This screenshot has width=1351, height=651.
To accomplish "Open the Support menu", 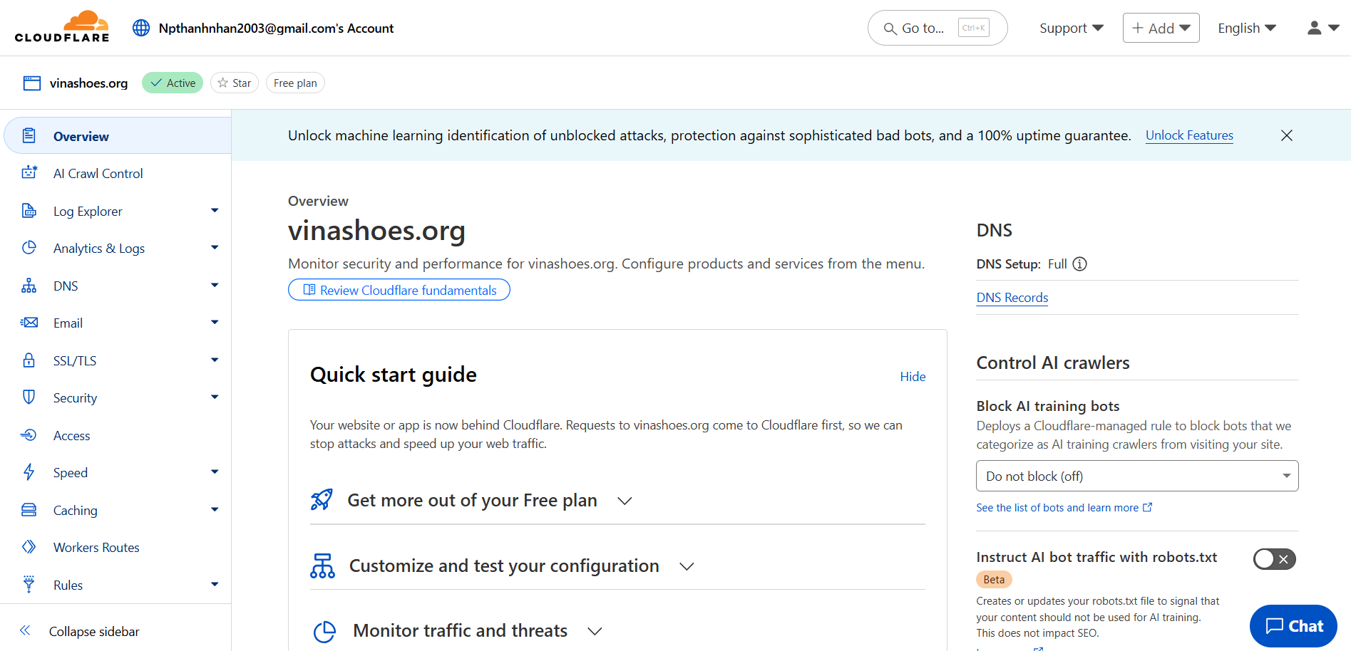I will tap(1070, 28).
